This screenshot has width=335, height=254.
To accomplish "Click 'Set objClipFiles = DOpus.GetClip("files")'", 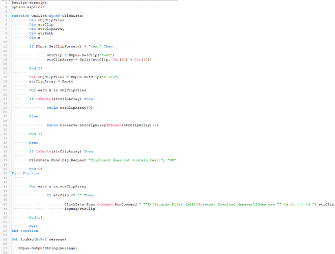I will [x=74, y=77].
